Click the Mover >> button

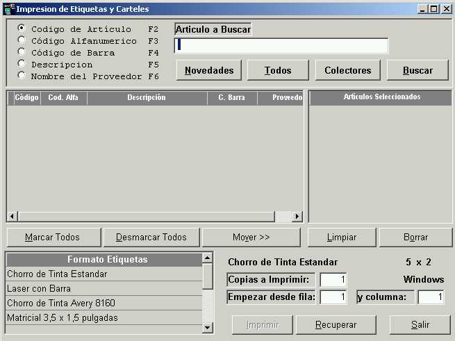coord(251,238)
